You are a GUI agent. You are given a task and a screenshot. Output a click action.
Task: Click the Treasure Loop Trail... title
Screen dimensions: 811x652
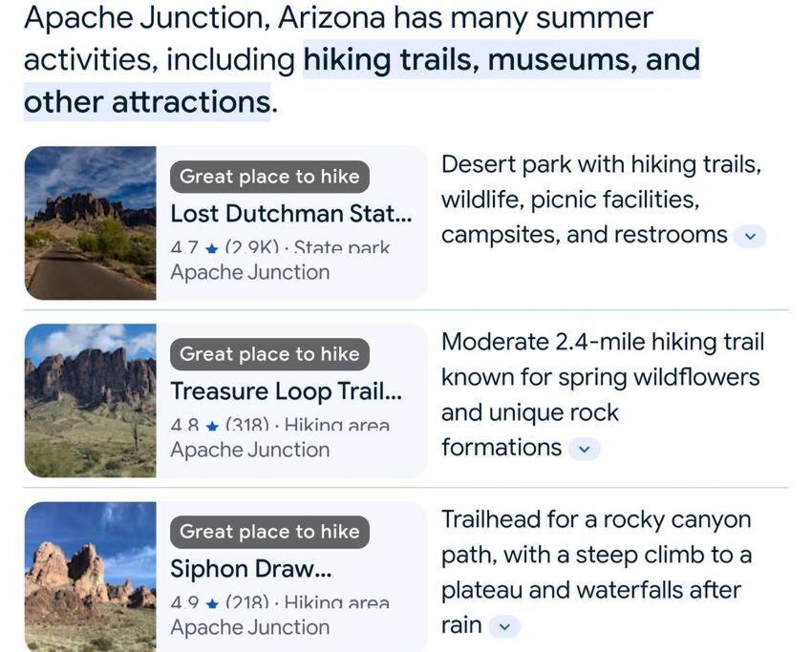point(286,391)
